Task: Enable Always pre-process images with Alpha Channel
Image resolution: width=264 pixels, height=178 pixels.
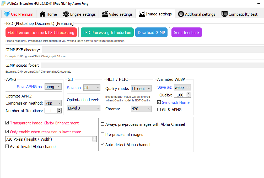Action: 102,124
